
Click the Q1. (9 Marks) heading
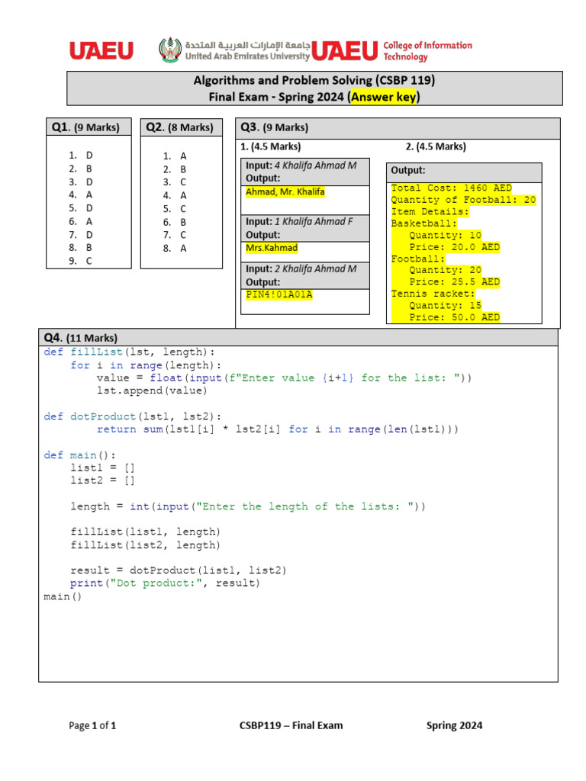(85, 127)
